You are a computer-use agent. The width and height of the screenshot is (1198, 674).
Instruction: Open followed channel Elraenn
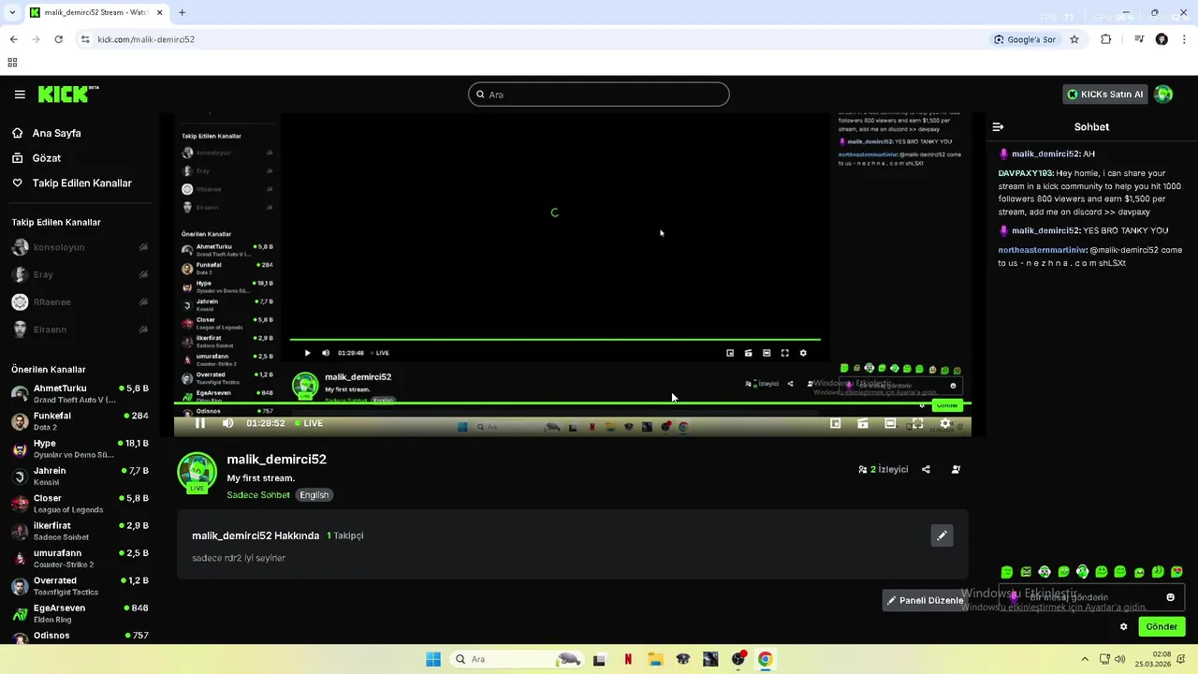pyautogui.click(x=80, y=330)
